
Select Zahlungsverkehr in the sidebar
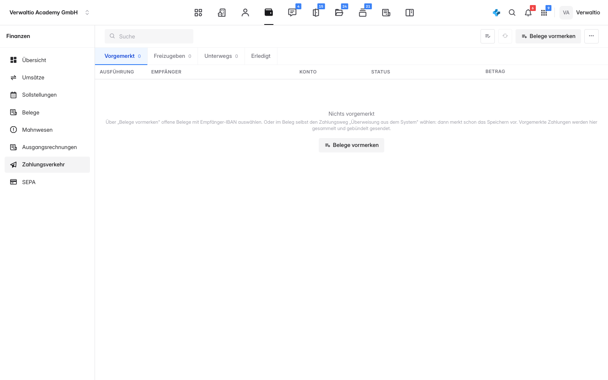[x=47, y=165]
